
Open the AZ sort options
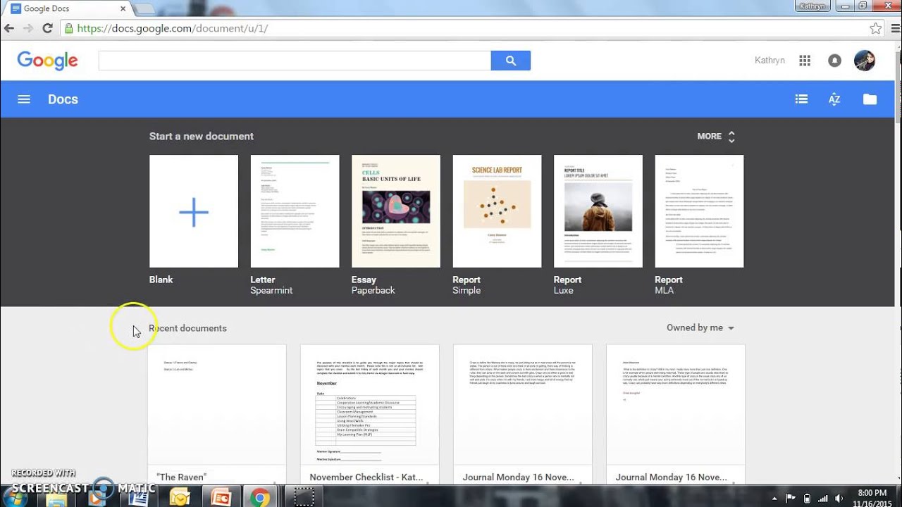coord(834,99)
